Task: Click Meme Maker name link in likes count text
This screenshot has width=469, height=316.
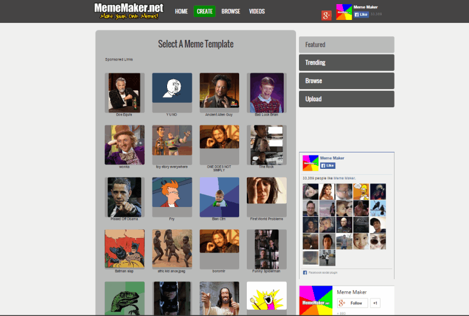Action: [x=344, y=178]
